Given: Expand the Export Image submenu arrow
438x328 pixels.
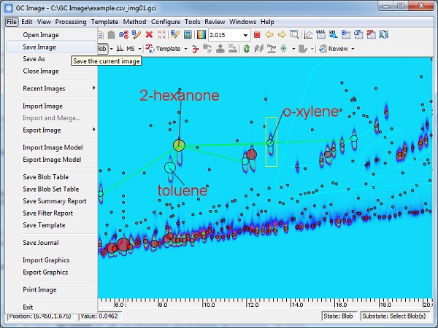Looking at the screenshot, I should [x=94, y=130].
